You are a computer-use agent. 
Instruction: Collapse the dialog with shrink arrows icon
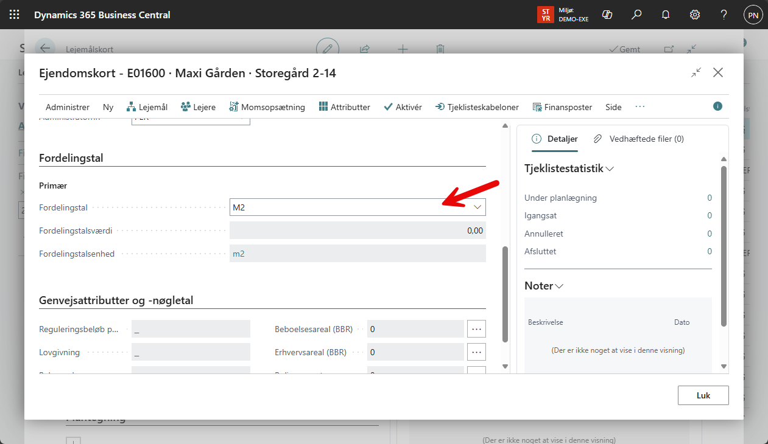coord(696,72)
